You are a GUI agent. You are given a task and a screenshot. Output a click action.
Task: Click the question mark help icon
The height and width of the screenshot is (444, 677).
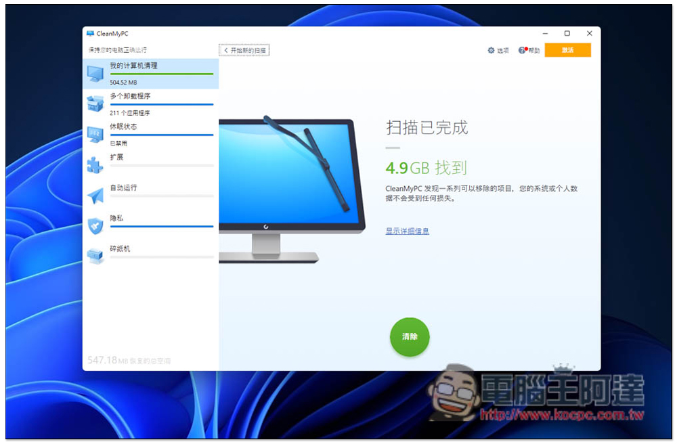pyautogui.click(x=523, y=51)
